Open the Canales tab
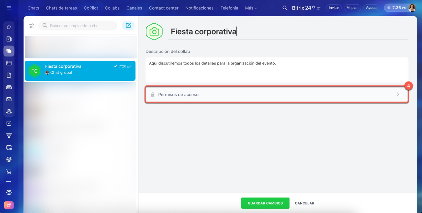Viewport: 422px width, 213px height. pos(134,8)
